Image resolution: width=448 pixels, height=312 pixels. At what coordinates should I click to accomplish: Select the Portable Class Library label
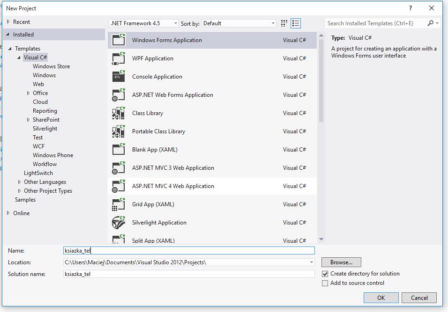click(x=158, y=131)
